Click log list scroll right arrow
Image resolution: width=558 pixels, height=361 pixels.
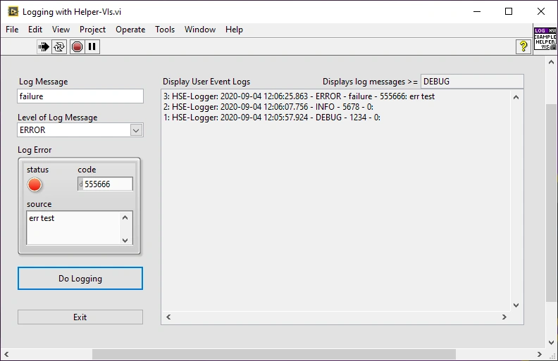tap(504, 317)
